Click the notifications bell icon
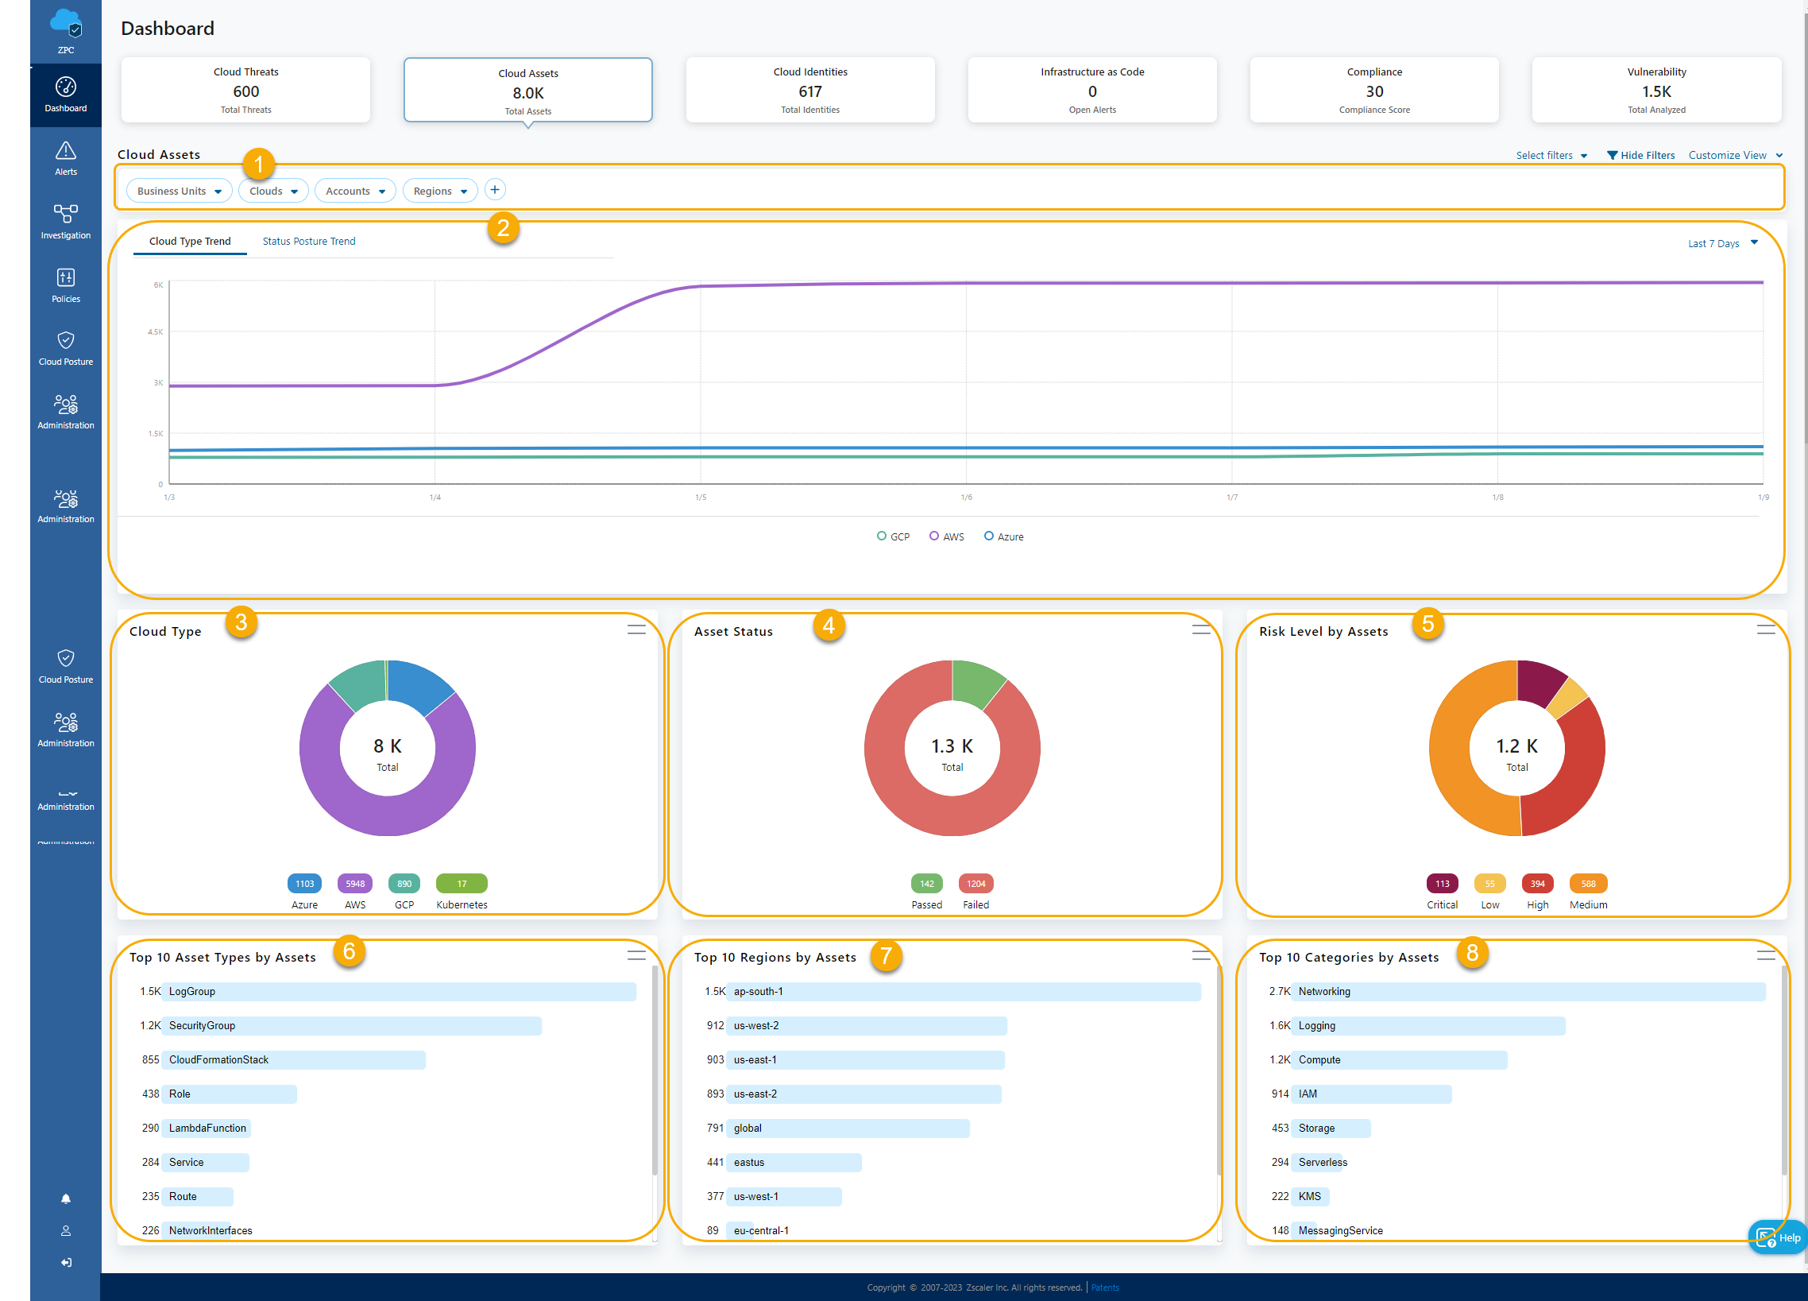1808x1301 pixels. click(65, 1198)
